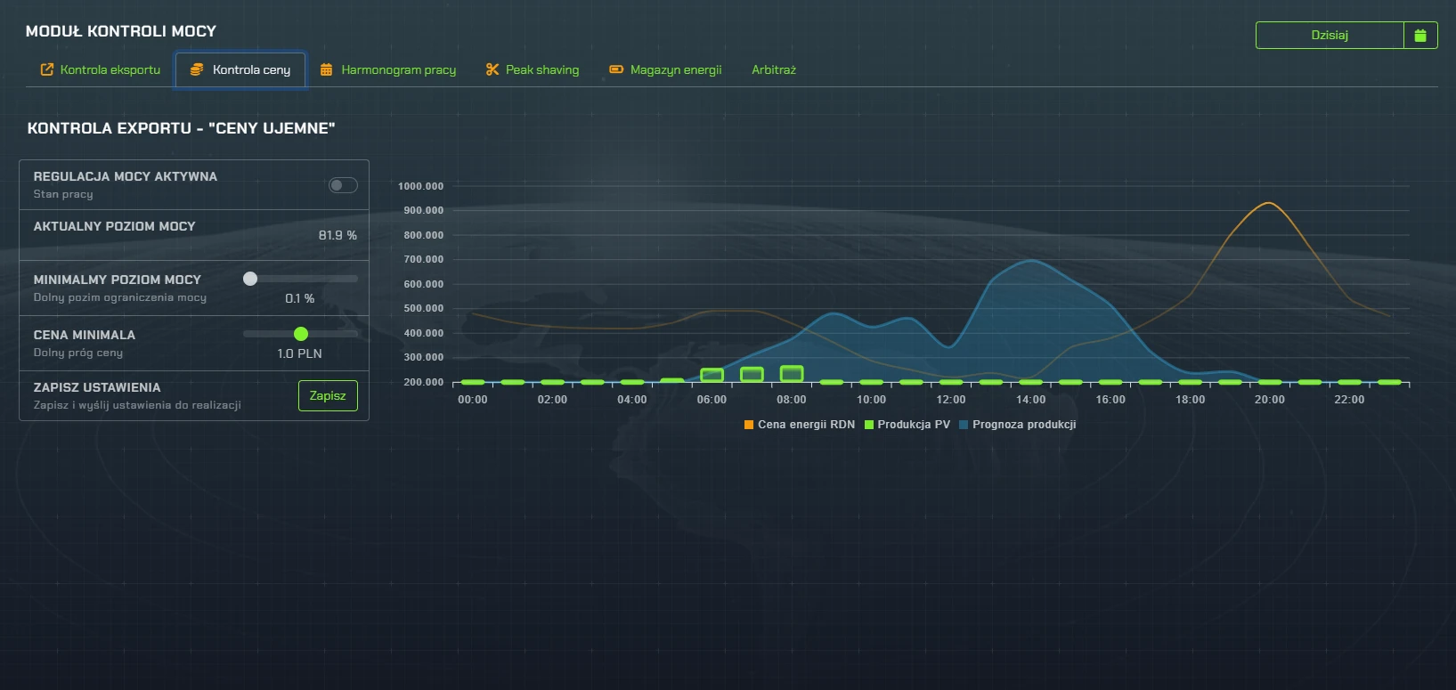Click the 500.000 y-axis label
This screenshot has width=1456, height=690.
click(x=423, y=308)
